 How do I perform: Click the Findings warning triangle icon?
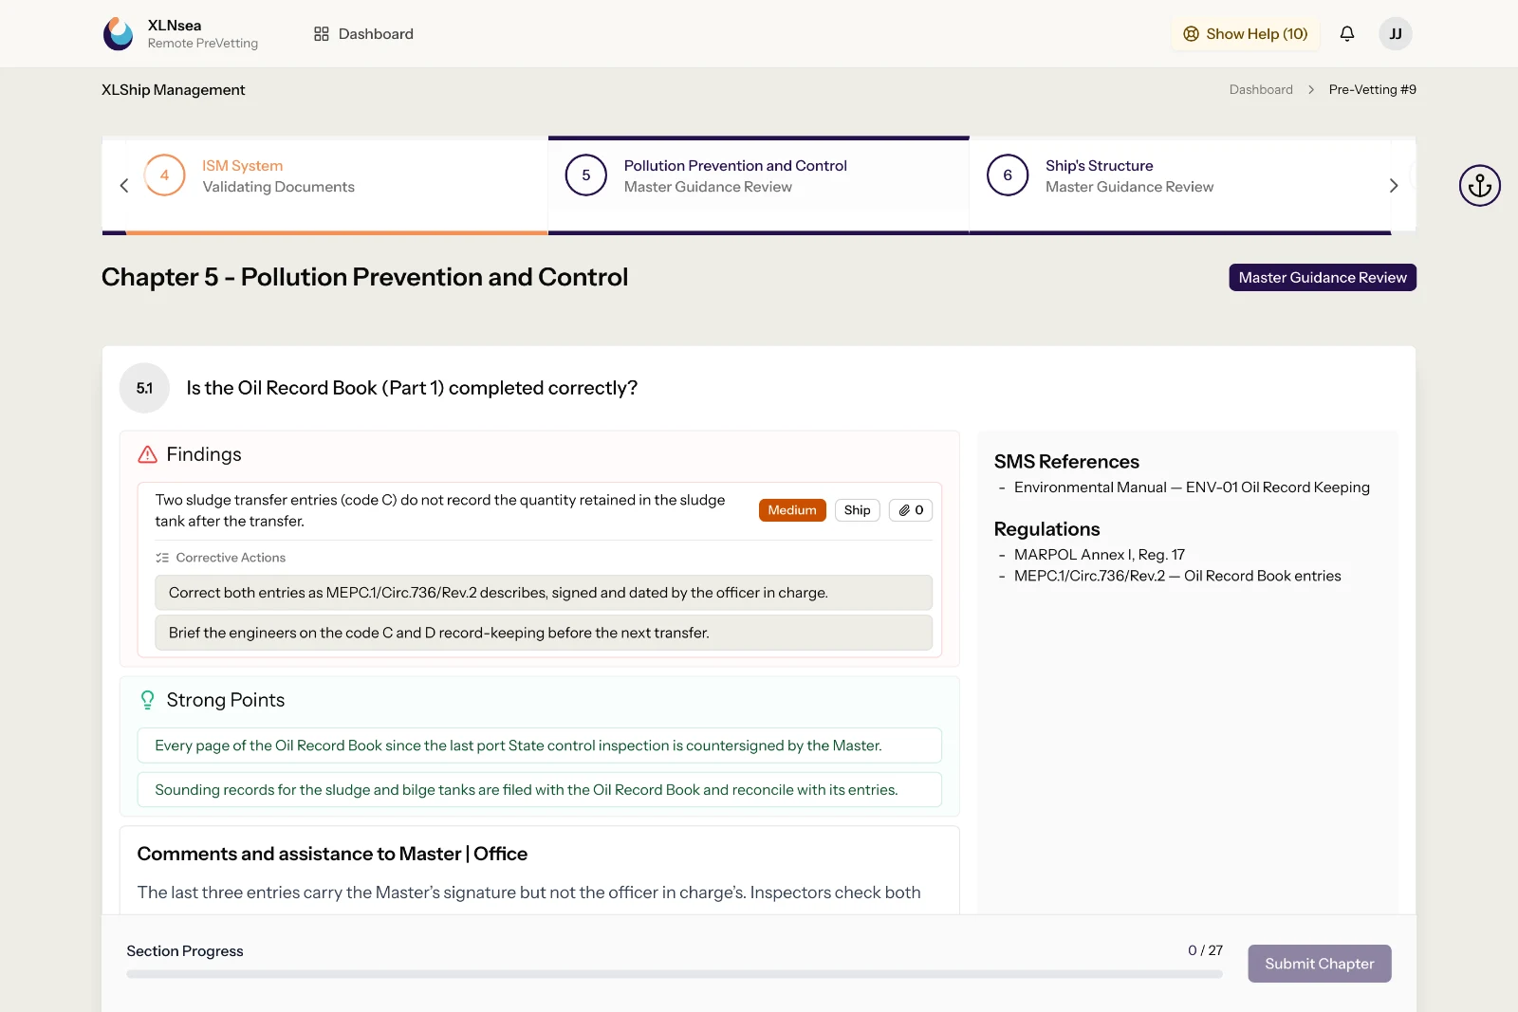click(148, 454)
